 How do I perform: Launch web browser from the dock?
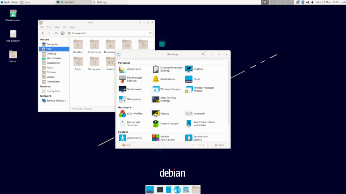tap(177, 189)
